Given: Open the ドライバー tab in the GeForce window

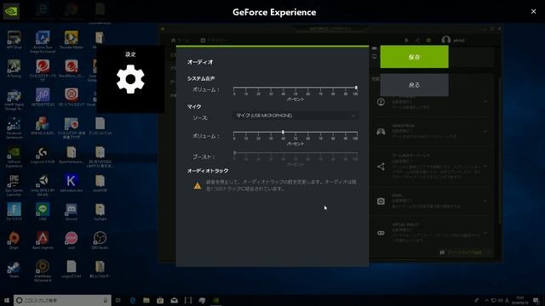Looking at the screenshot, I should click(214, 40).
